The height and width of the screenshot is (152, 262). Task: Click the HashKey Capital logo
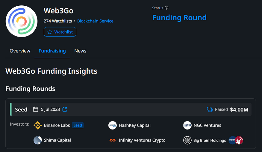tap(113, 125)
